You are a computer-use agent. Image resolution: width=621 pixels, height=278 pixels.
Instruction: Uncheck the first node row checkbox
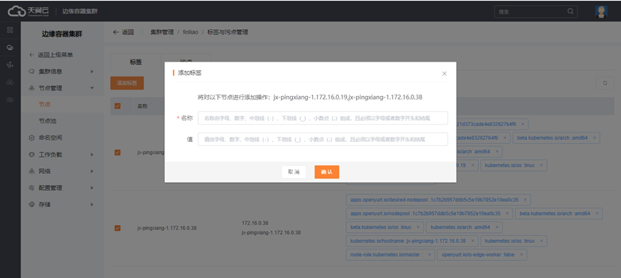coord(117,152)
